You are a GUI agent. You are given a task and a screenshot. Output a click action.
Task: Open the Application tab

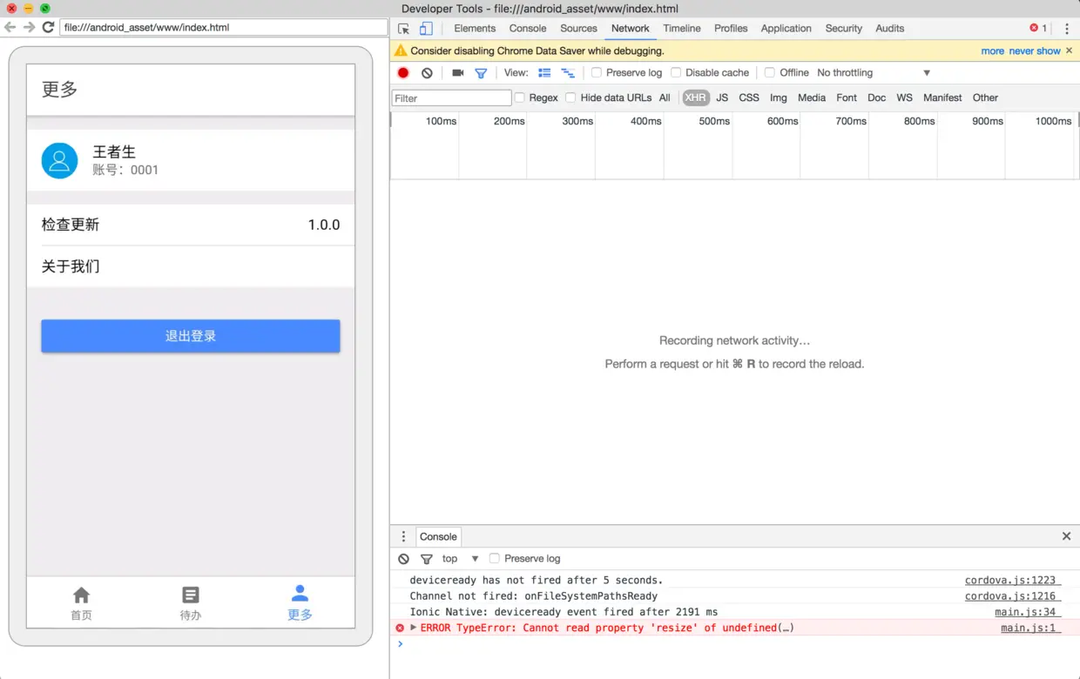[x=786, y=29]
